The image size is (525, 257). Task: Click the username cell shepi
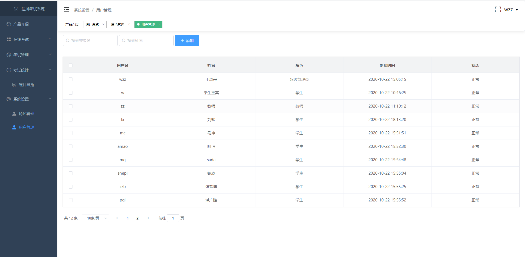tap(122, 173)
